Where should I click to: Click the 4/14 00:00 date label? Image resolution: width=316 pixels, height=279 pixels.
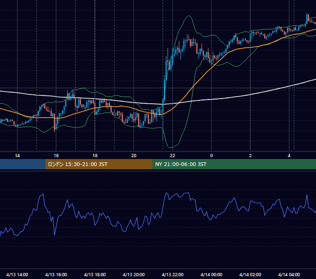[211, 274]
